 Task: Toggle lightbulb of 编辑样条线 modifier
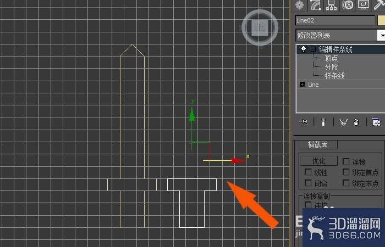pyautogui.click(x=304, y=49)
